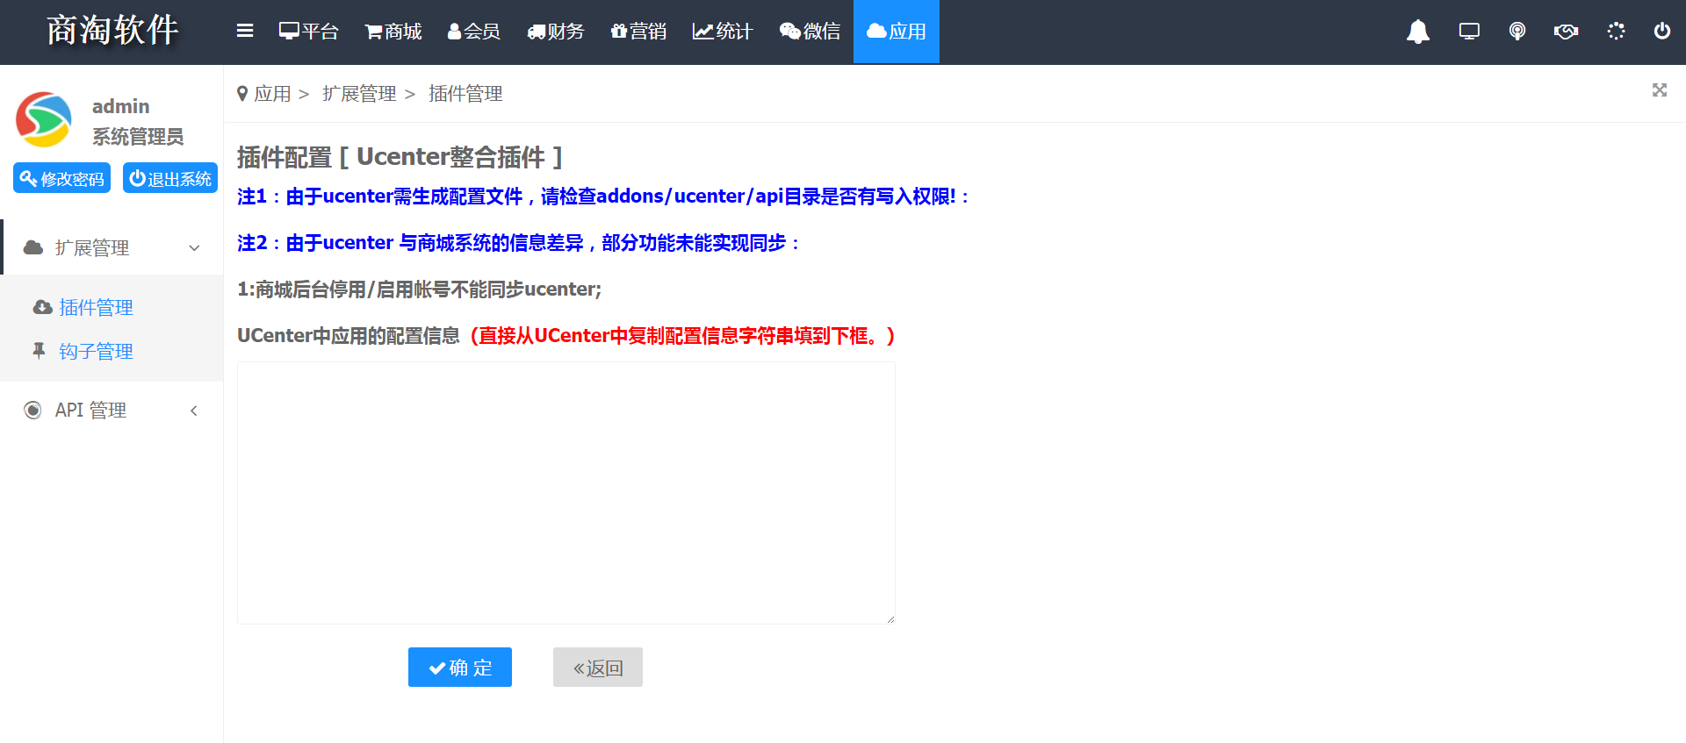1686x743 pixels.
Task: Click the 商淘软件 logo
Action: click(x=112, y=30)
